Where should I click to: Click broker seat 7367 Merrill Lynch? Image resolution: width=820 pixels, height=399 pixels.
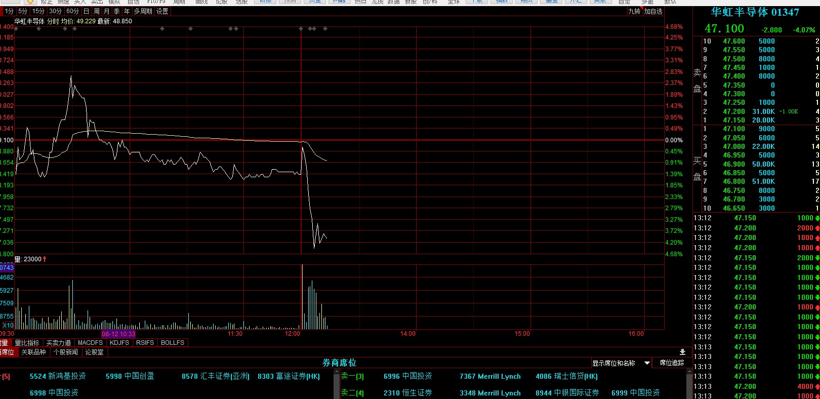tap(490, 376)
